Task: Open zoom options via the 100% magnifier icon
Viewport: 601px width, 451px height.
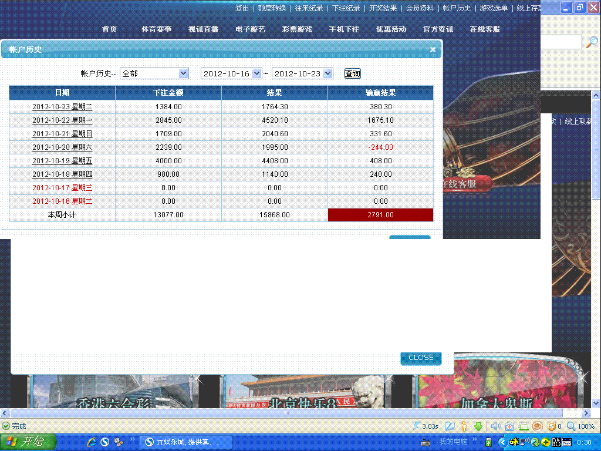Action: 572,426
